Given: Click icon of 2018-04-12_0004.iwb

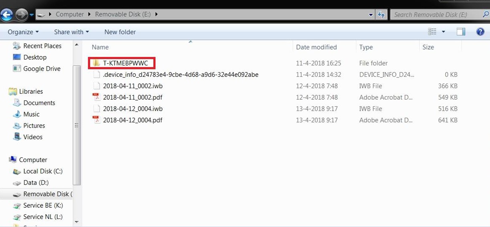Looking at the screenshot, I should pyautogui.click(x=96, y=108).
